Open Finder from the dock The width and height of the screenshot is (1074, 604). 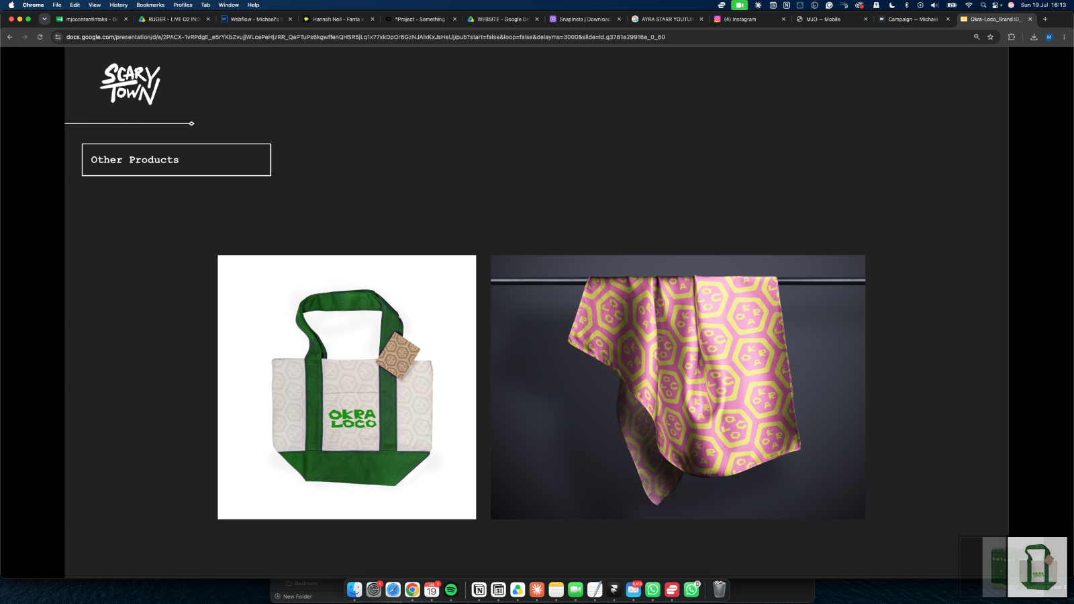354,589
